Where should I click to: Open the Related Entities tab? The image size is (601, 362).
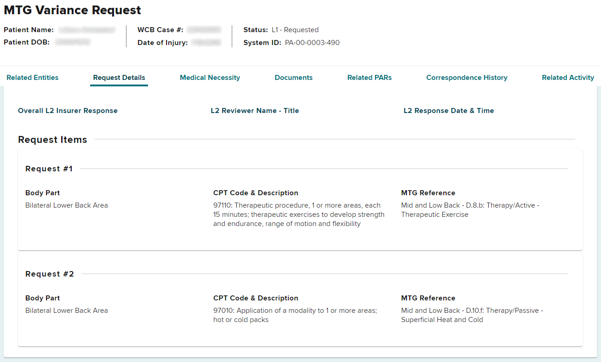click(x=33, y=78)
